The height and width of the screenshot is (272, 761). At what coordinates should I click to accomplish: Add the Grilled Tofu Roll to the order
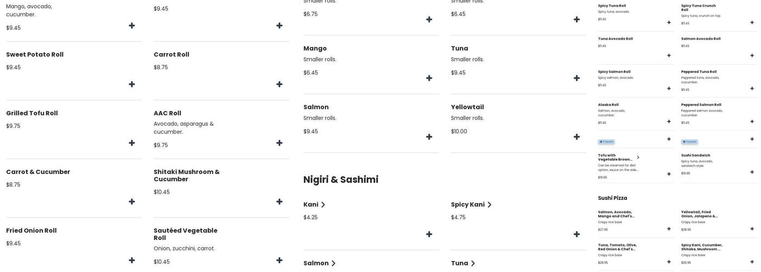click(132, 143)
